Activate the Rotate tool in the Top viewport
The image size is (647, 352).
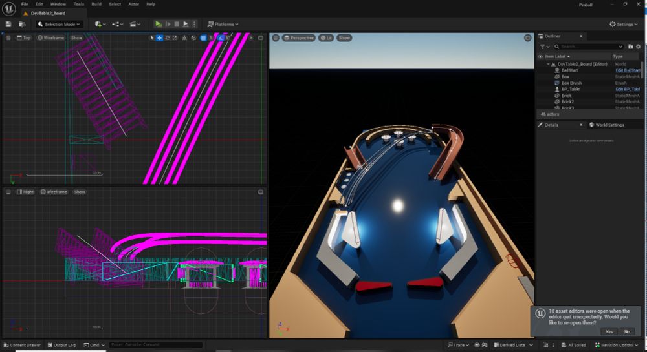pos(168,38)
